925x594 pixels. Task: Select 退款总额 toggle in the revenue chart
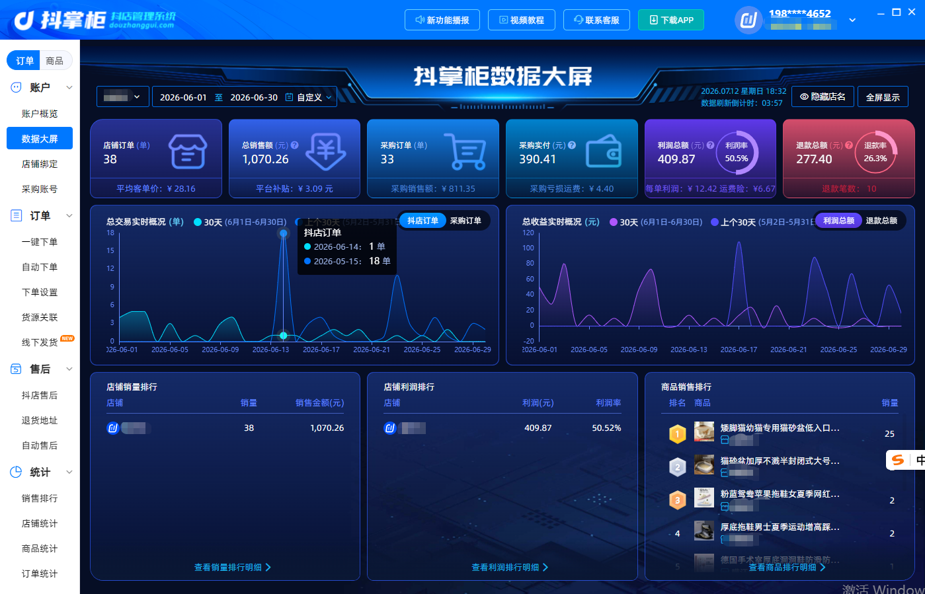(x=881, y=221)
